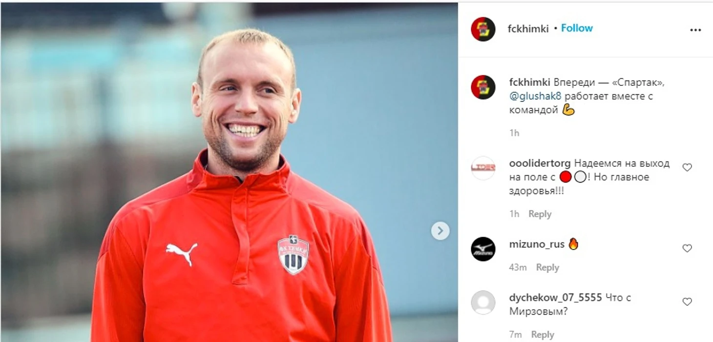Reply to ooolidertorg's comment
713x342 pixels.
pyautogui.click(x=540, y=214)
